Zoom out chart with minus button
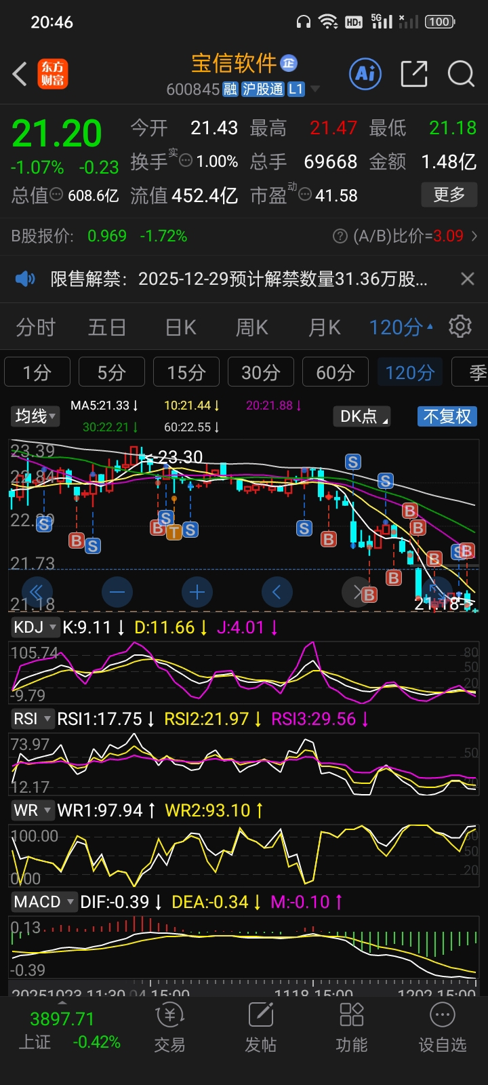The width and height of the screenshot is (488, 1085). (117, 592)
